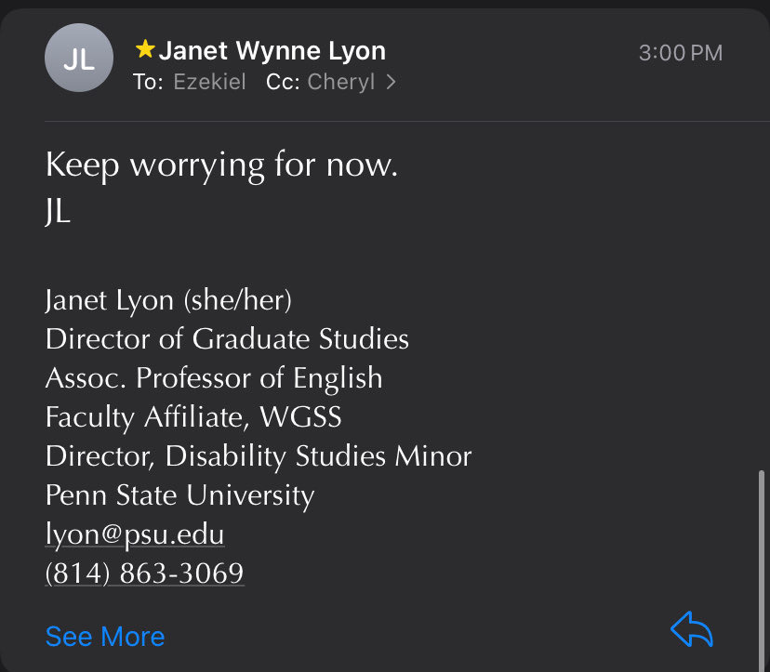
Task: Tap the reply arrow icon
Action: tap(691, 630)
